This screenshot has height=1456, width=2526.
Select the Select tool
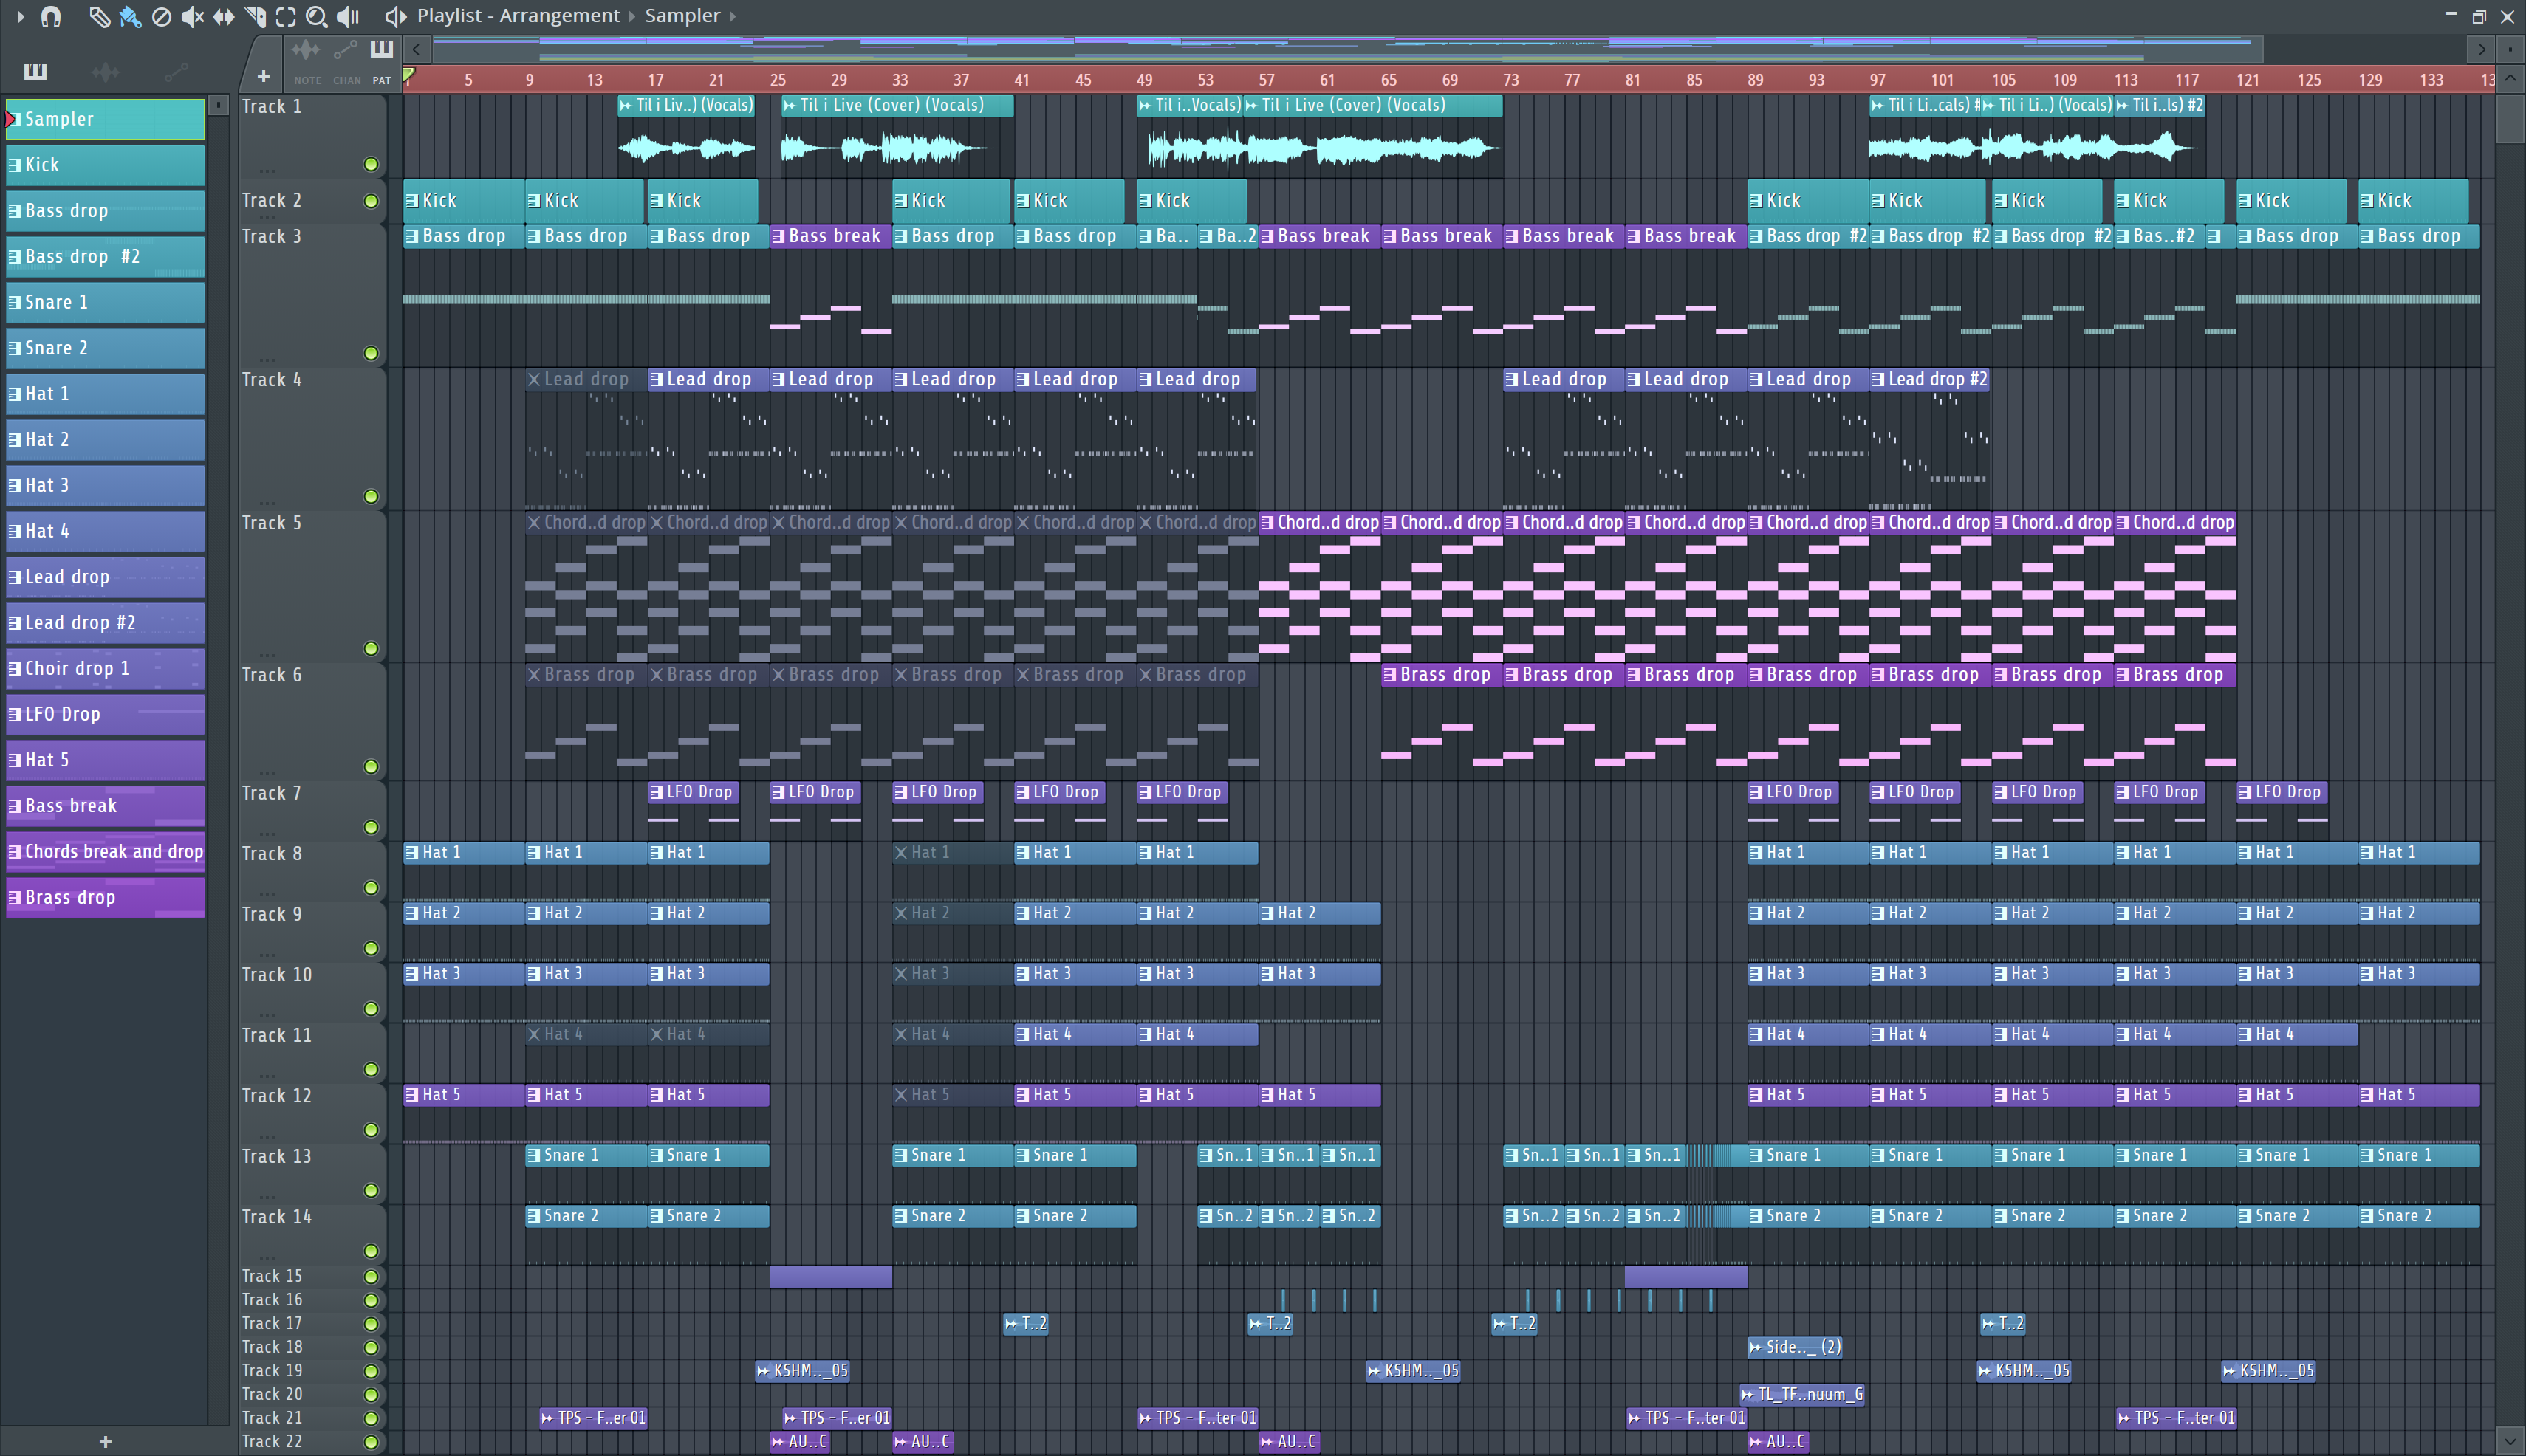[x=286, y=16]
